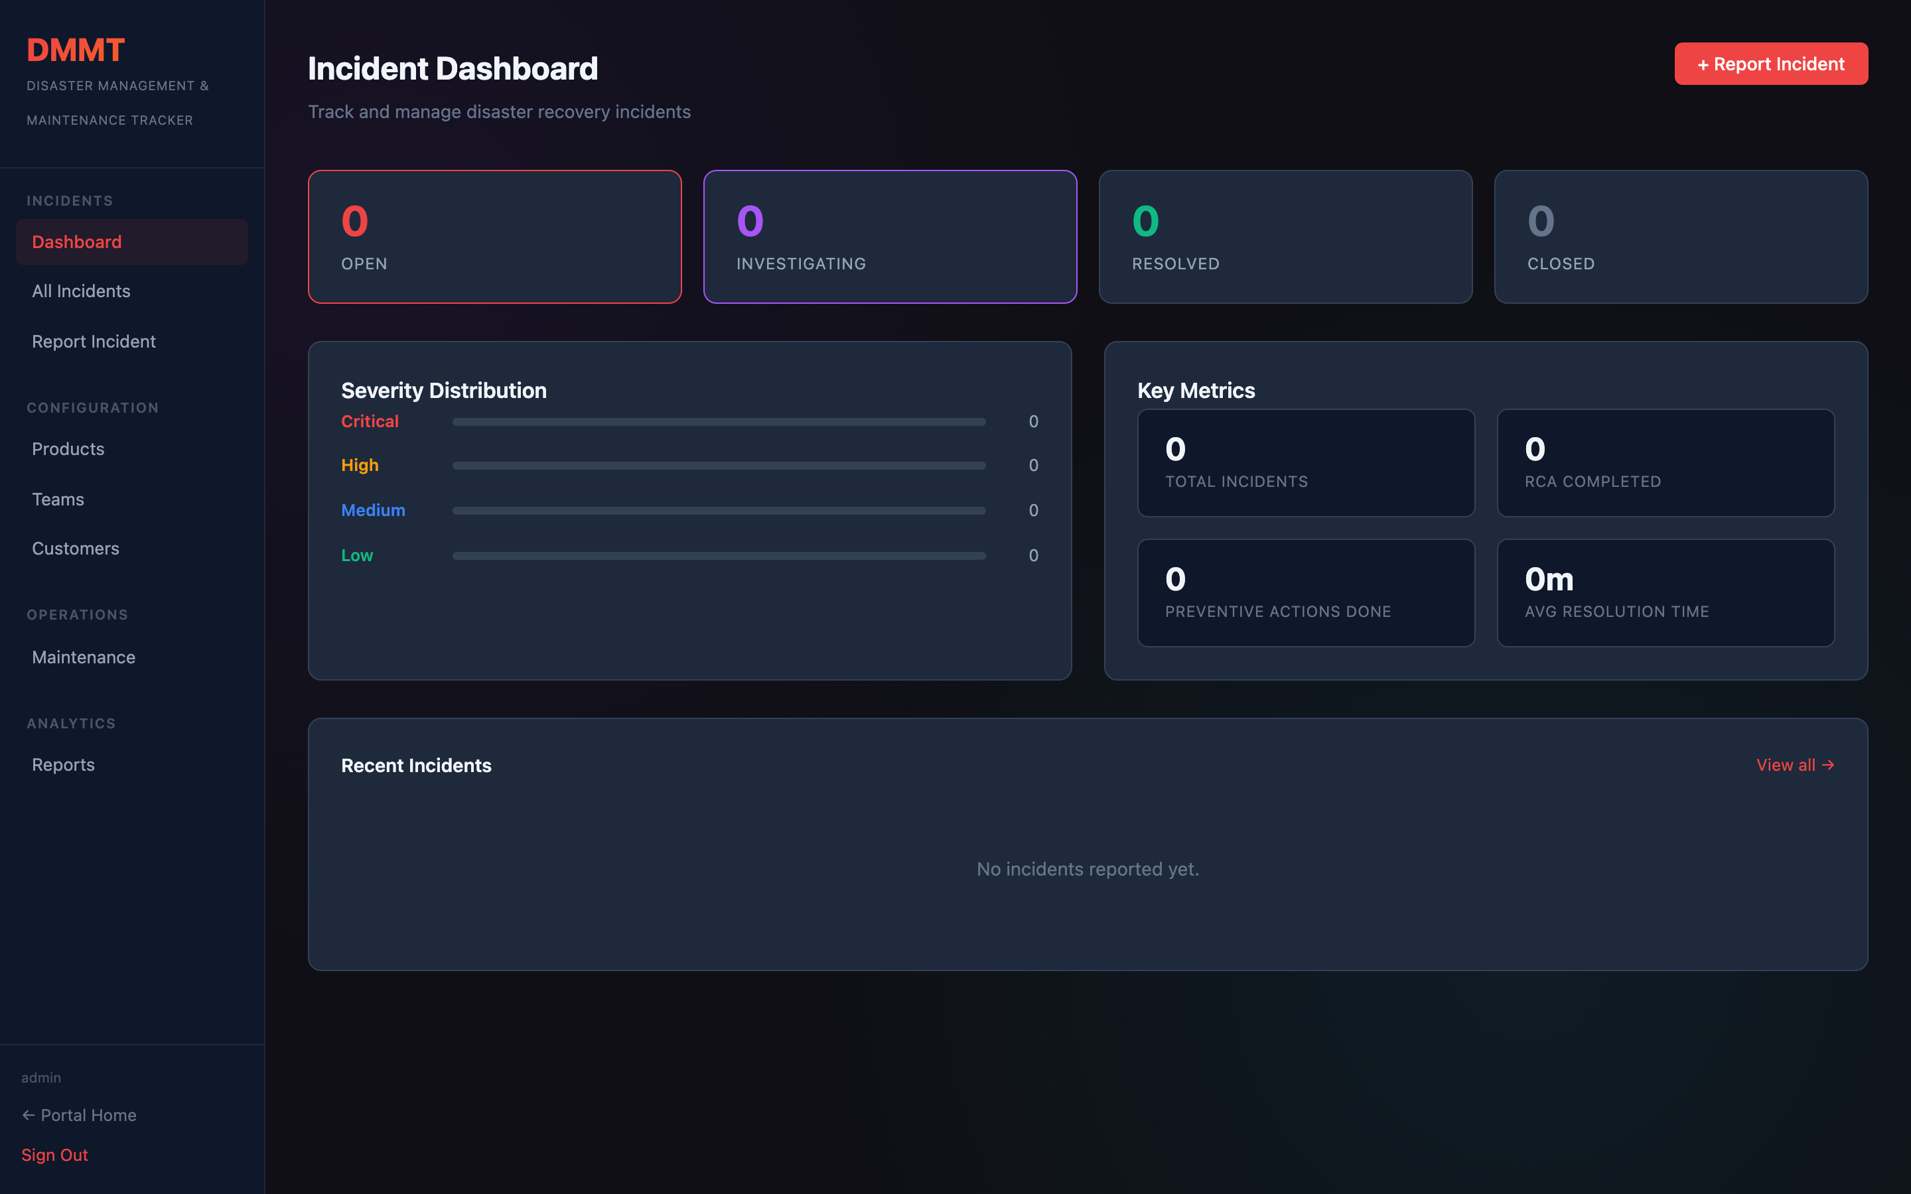
Task: Open the Dashboard sidebar item
Action: 76,241
